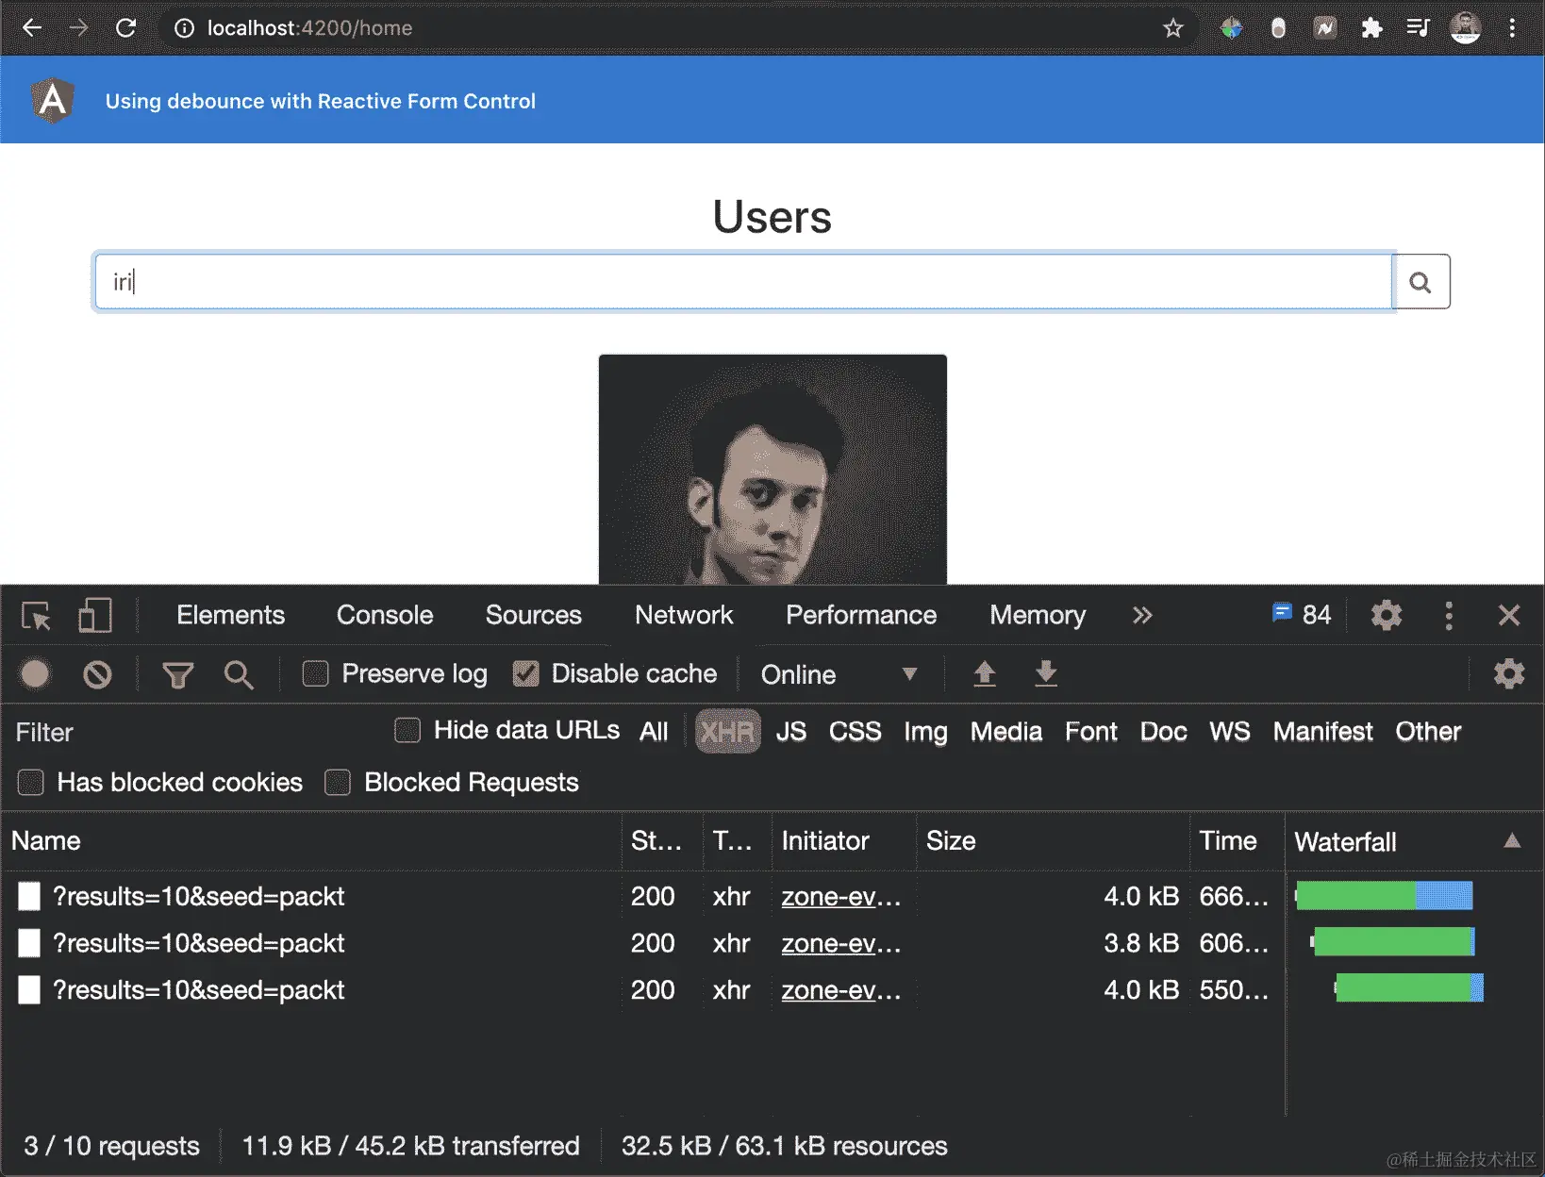
Task: Open the Memory tab
Action: [1038, 615]
